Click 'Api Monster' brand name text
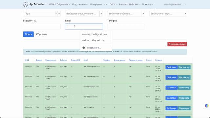 (37, 4)
